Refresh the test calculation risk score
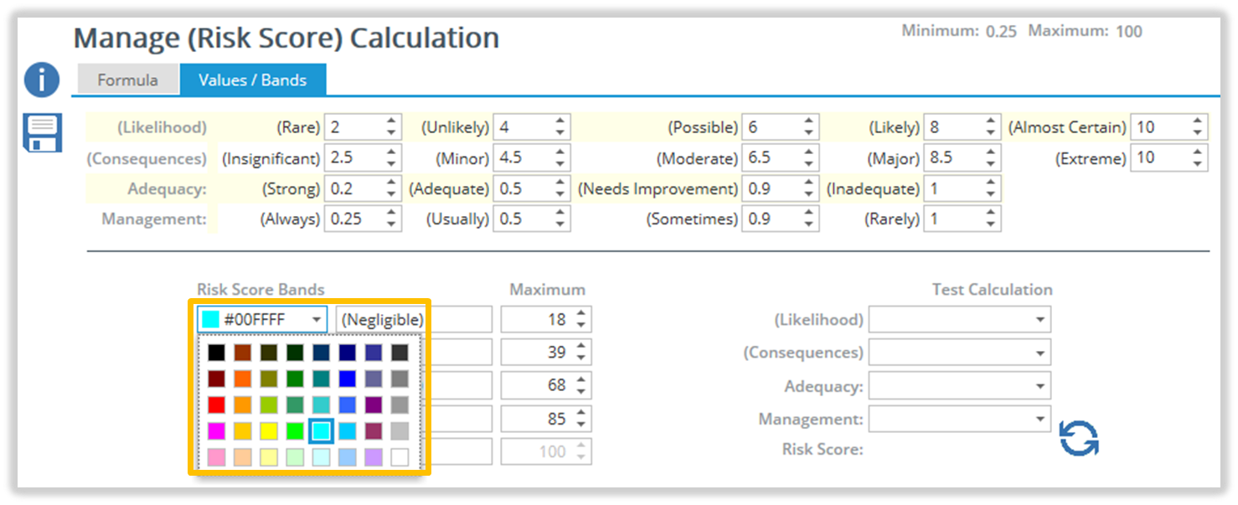 tap(1079, 438)
